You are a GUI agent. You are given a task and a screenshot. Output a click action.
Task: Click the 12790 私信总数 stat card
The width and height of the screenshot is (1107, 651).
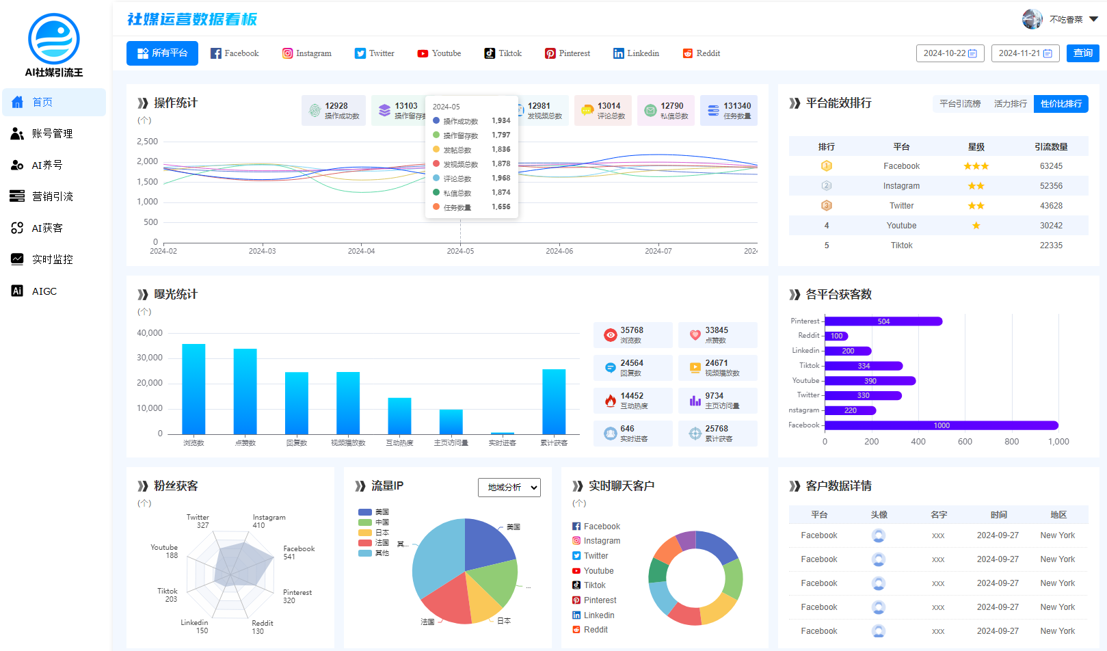pos(666,110)
